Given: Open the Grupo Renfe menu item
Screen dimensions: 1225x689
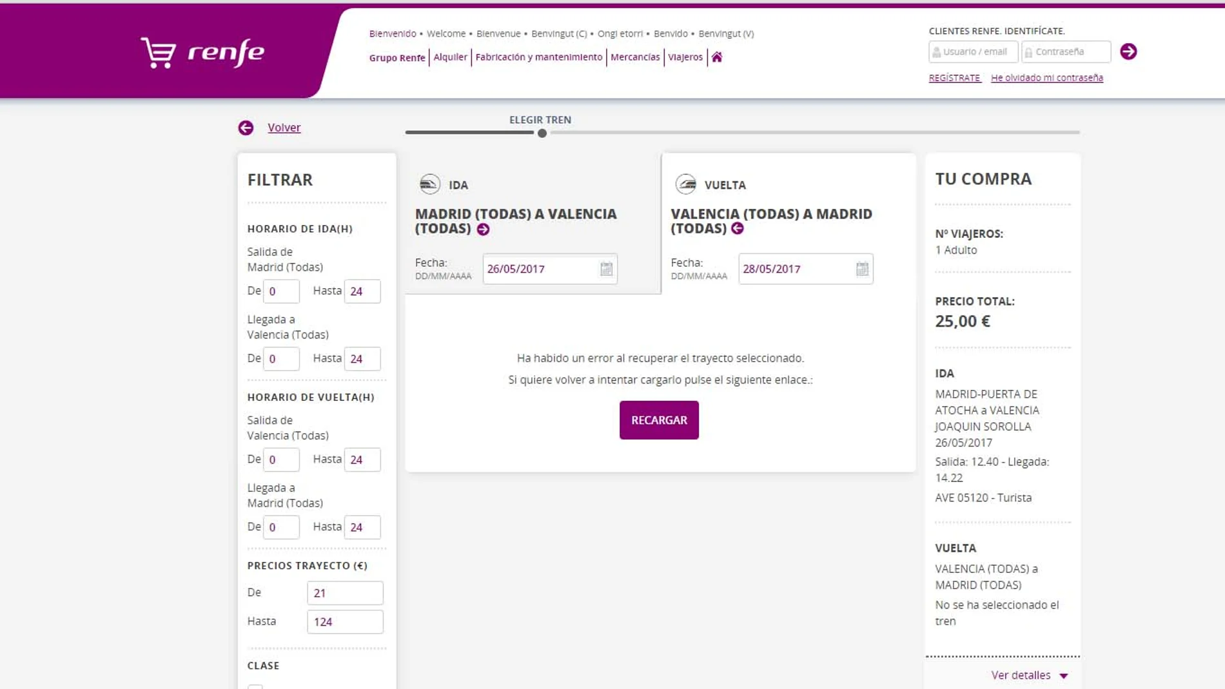Looking at the screenshot, I should coord(397,57).
